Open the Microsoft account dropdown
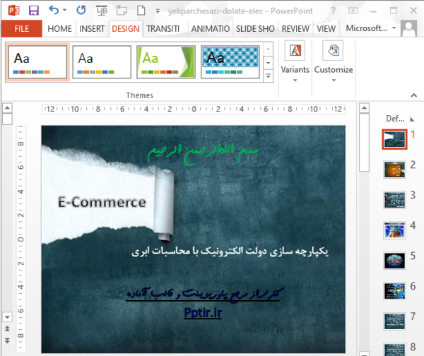The height and width of the screenshot is (356, 424). pos(371,28)
